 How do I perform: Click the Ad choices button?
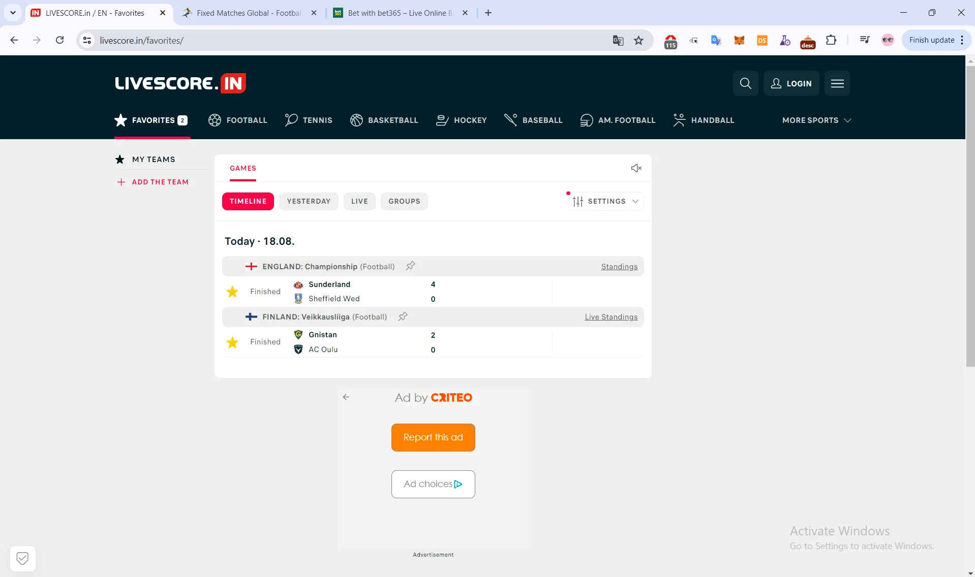point(433,484)
